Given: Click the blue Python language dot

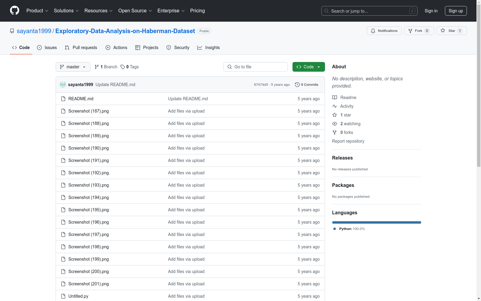Looking at the screenshot, I should pyautogui.click(x=335, y=229).
